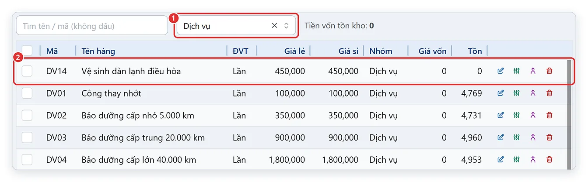The width and height of the screenshot is (588, 182).
Task: Edit item DV01 Công thay nhớt
Action: (x=501, y=93)
